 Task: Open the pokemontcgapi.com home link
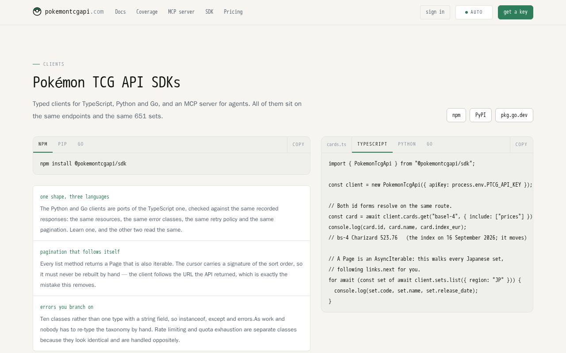pyautogui.click(x=69, y=11)
